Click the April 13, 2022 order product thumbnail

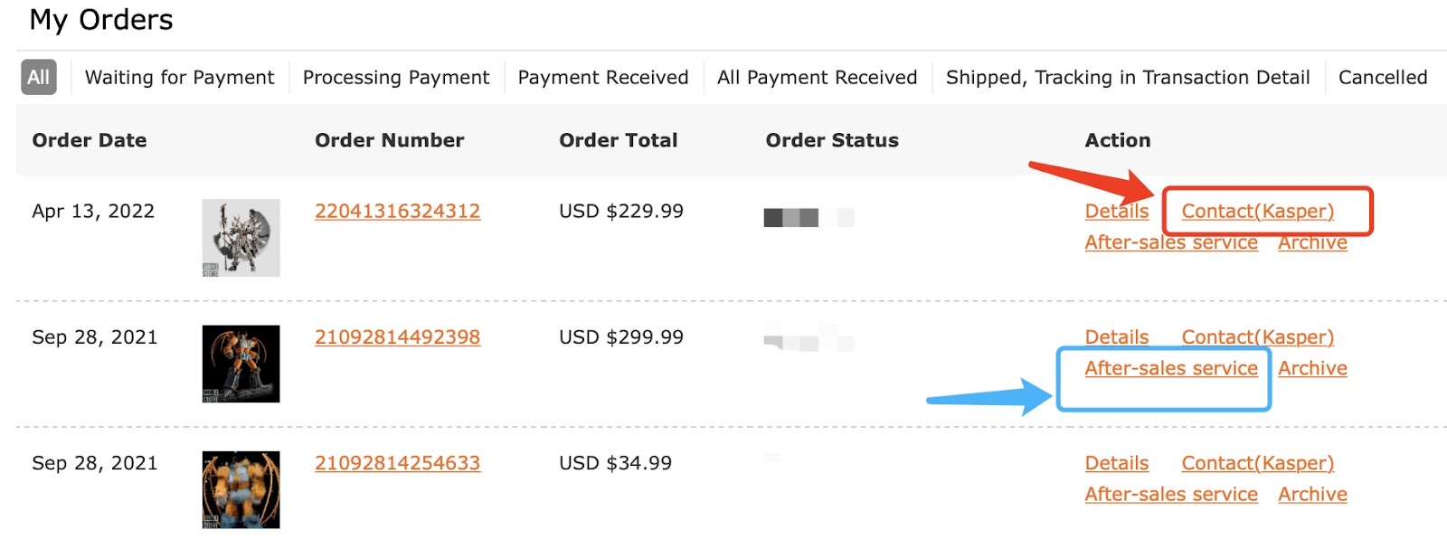click(x=241, y=238)
